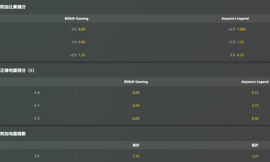Click the 低於 column header
This screenshot has height=162, width=270.
pos(255,145)
